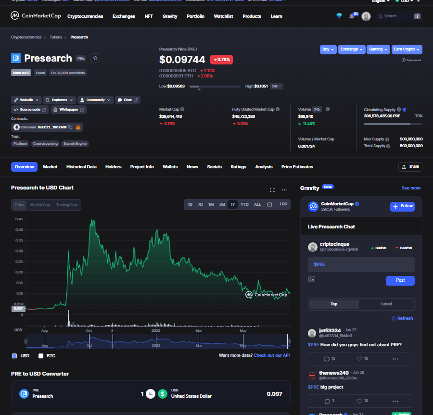The width and height of the screenshot is (433, 415).
Task: Mark sentiment as Bullish
Action: point(378,248)
